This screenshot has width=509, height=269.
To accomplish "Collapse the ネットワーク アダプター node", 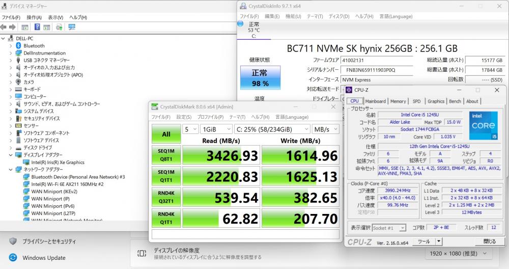I will point(11,170).
